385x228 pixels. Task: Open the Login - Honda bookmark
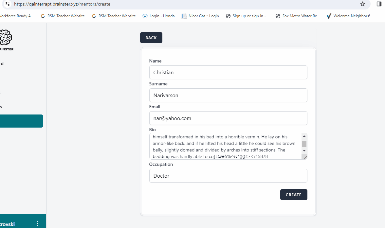click(158, 16)
